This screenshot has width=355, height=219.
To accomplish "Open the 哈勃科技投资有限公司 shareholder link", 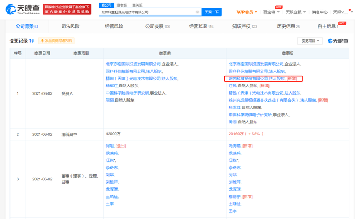I will click(x=248, y=79).
